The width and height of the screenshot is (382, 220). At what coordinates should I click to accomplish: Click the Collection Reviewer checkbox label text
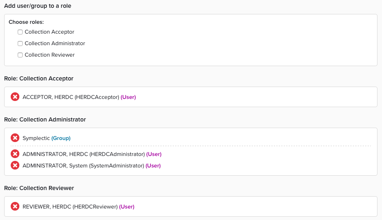(49, 55)
